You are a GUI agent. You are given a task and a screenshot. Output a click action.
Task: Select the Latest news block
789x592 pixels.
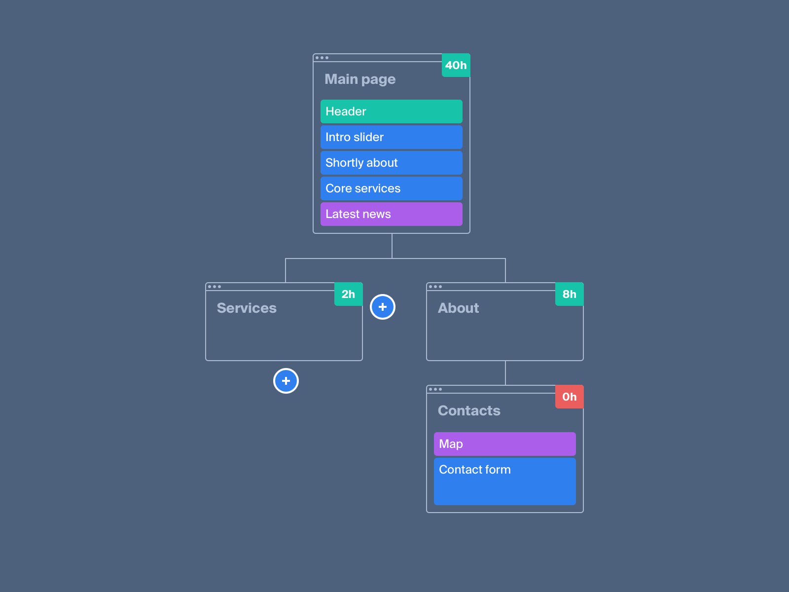(x=392, y=214)
